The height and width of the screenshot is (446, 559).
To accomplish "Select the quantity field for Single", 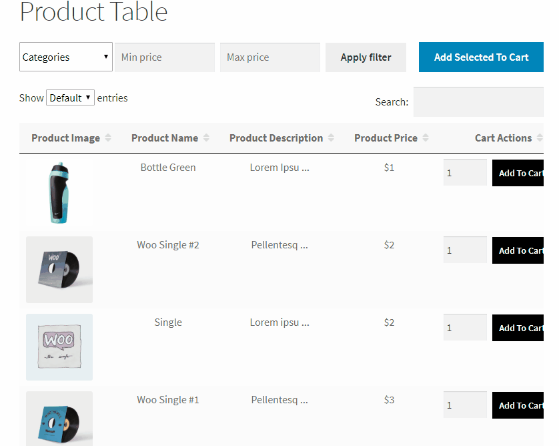I will [x=465, y=327].
